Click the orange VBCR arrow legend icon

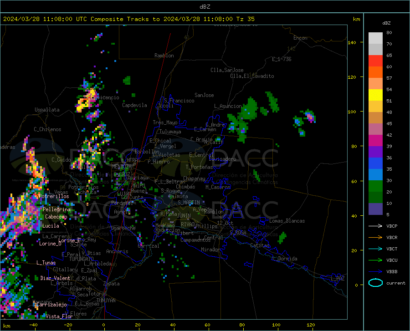pyautogui.click(x=375, y=238)
